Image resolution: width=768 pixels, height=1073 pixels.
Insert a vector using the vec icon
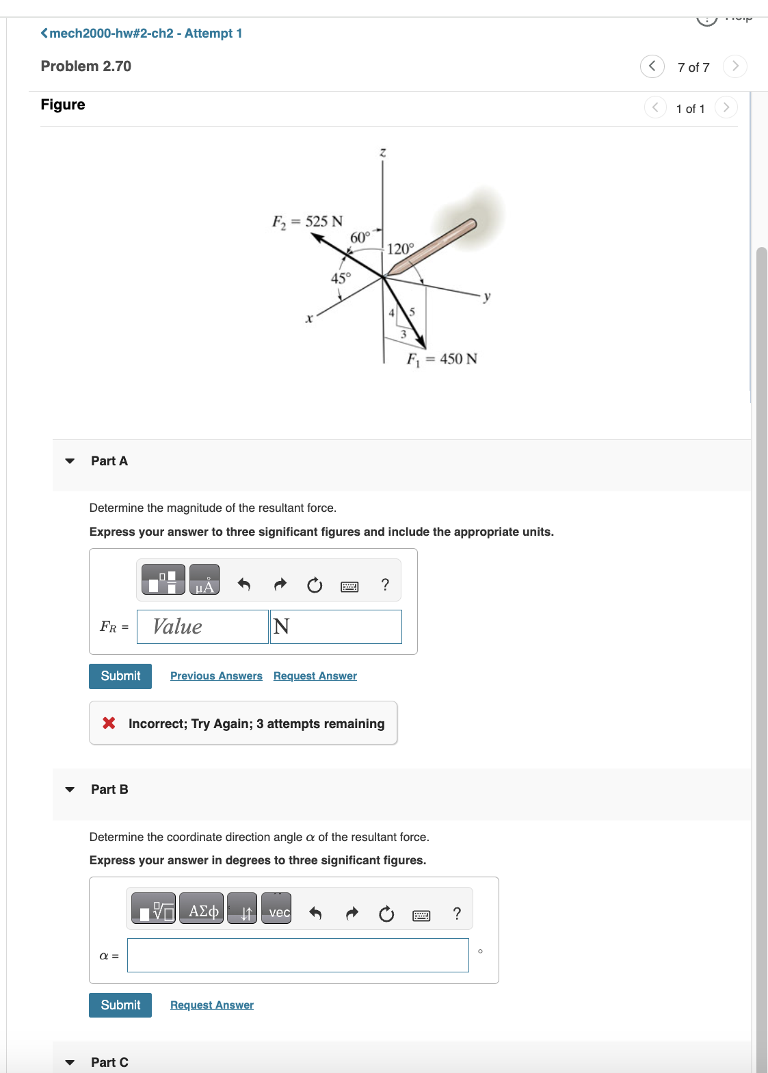click(277, 911)
